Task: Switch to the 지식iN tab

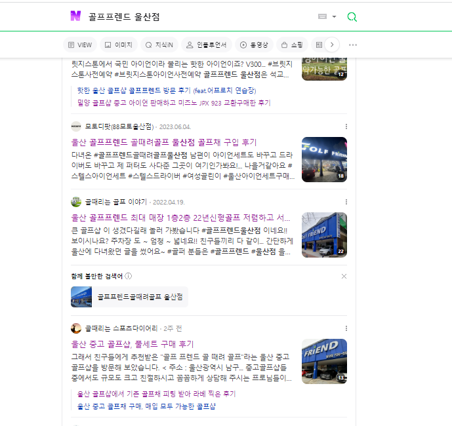Action: click(x=159, y=45)
